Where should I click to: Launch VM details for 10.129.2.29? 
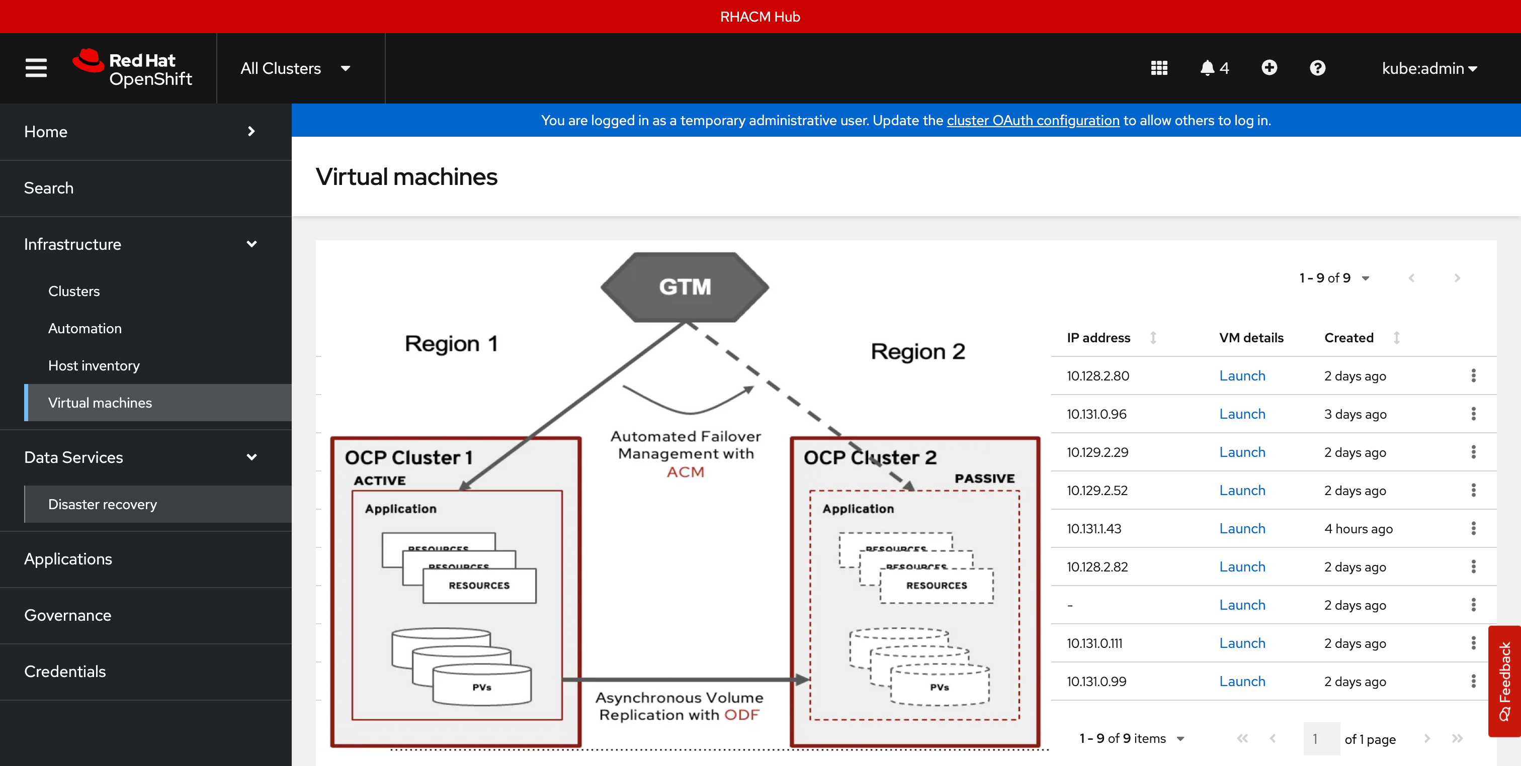[1242, 451]
